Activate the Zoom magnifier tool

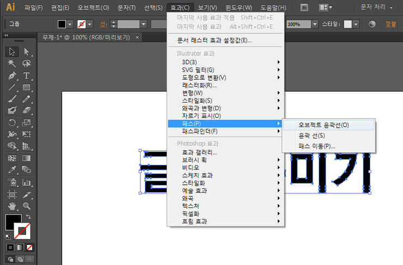click(x=26, y=206)
